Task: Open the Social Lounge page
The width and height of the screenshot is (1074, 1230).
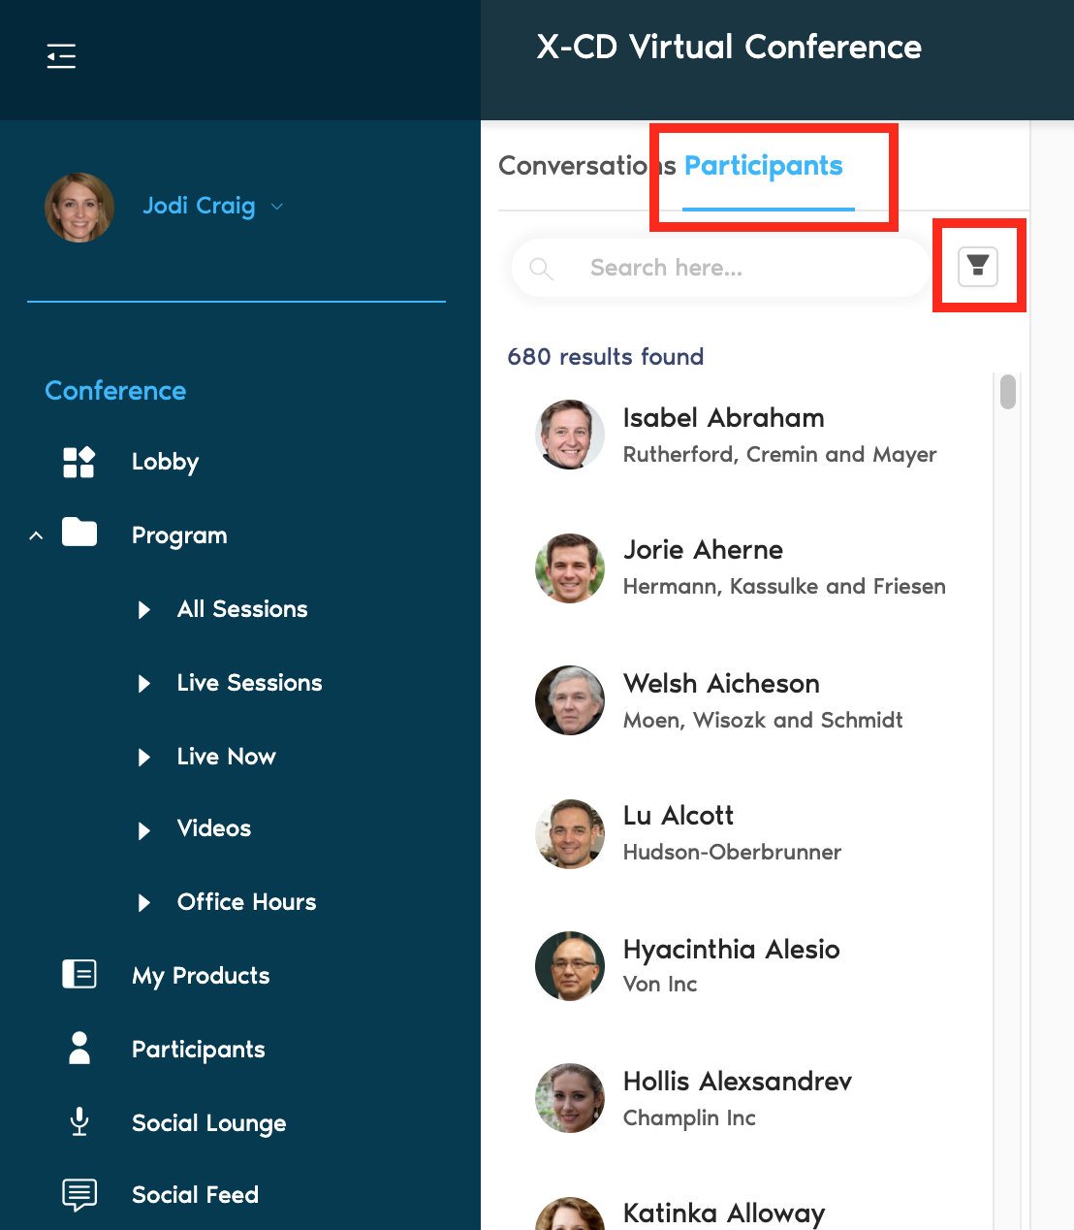Action: [209, 1123]
